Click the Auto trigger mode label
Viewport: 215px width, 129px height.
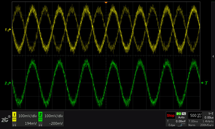[181, 117]
